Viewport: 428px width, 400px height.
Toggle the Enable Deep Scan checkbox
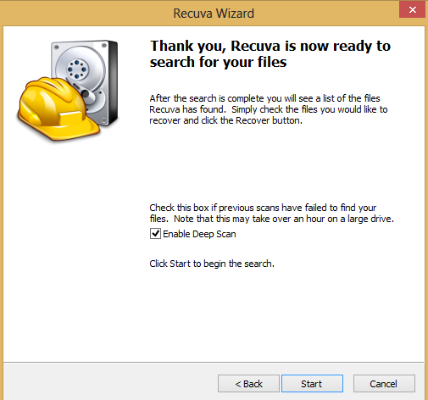pos(155,234)
